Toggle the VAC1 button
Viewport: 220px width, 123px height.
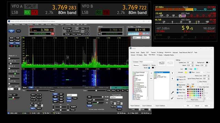point(33,108)
